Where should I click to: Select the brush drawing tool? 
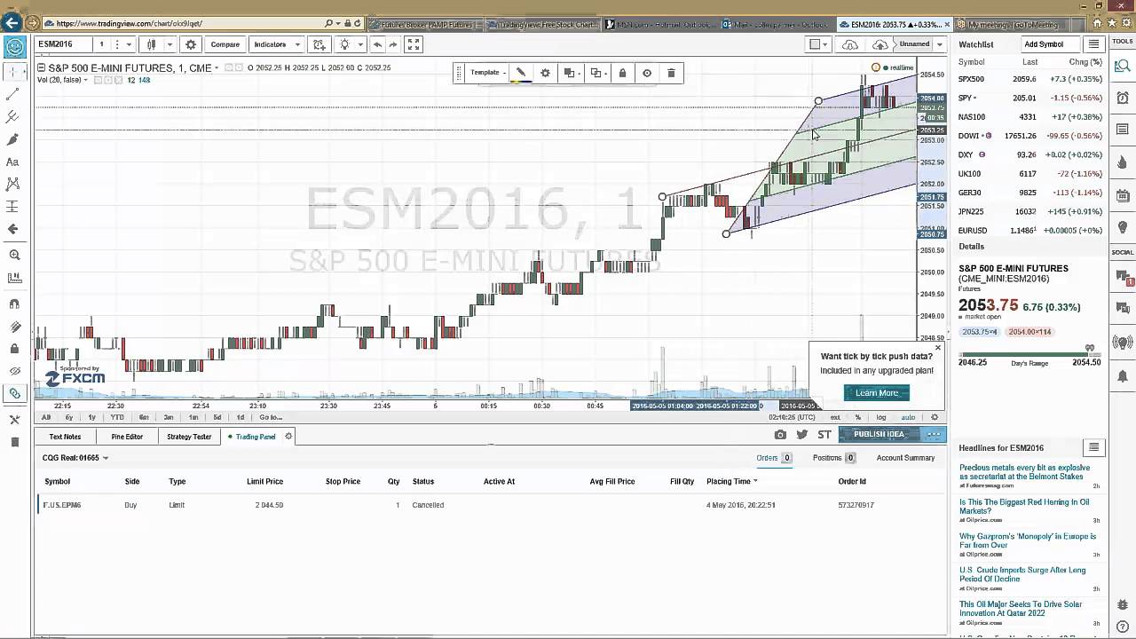(x=13, y=139)
